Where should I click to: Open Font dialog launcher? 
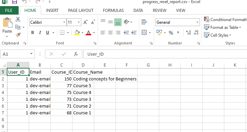[x=95, y=43]
